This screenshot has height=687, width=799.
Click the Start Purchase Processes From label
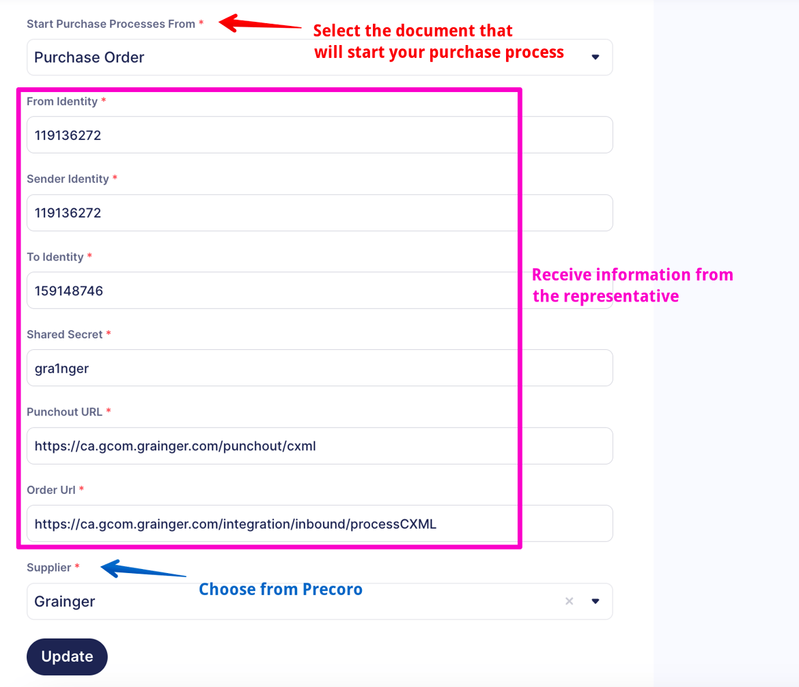coord(111,24)
